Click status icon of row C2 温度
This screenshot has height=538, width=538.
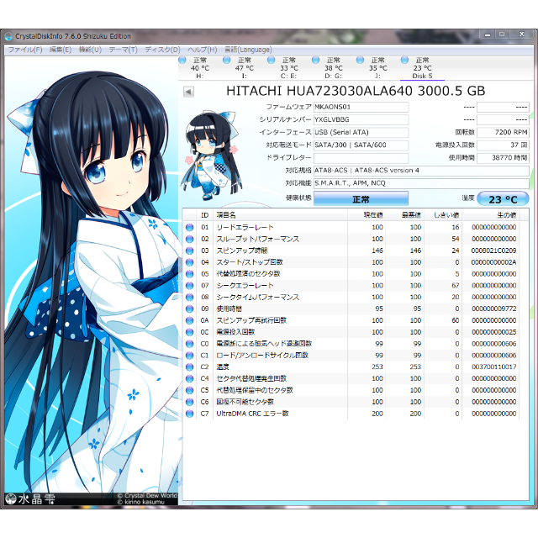point(189,367)
